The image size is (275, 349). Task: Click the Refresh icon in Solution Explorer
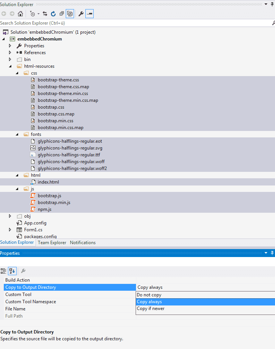point(53,14)
